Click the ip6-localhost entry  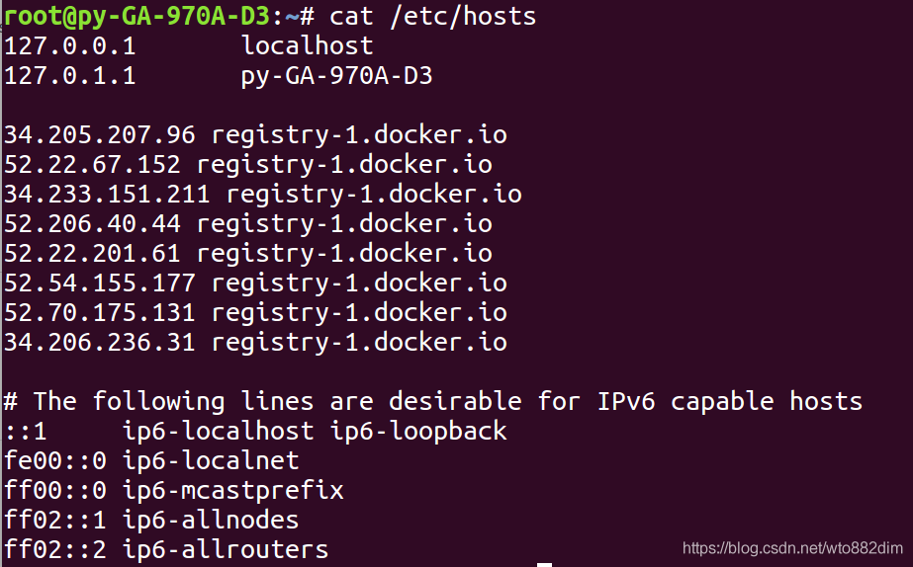(x=219, y=432)
